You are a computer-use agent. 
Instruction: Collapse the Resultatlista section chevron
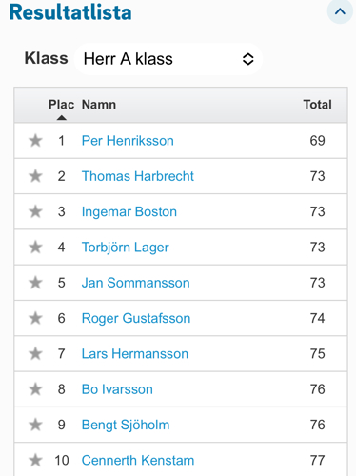click(x=340, y=11)
